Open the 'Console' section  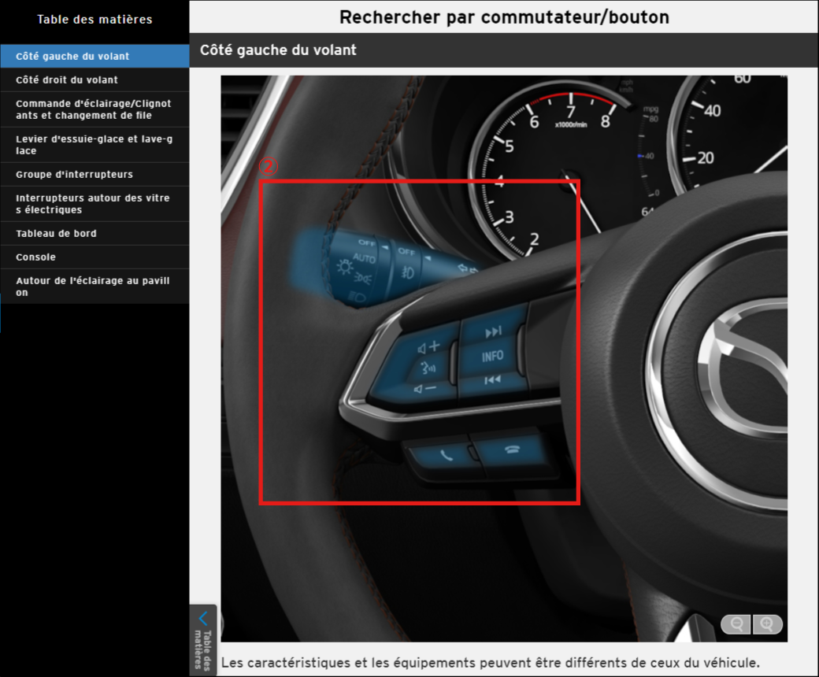(94, 257)
